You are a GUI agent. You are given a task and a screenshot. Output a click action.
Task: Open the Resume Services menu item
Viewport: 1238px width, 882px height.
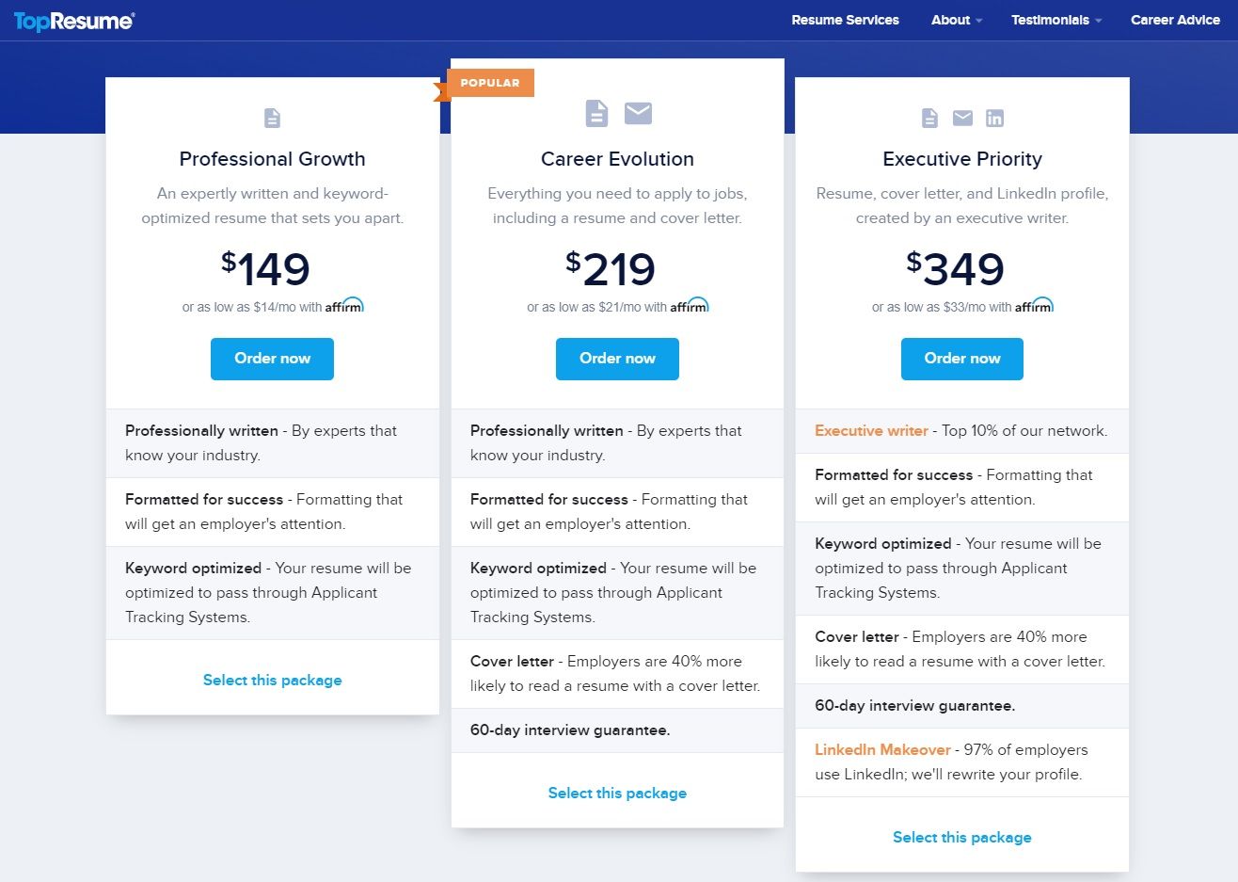pyautogui.click(x=845, y=20)
